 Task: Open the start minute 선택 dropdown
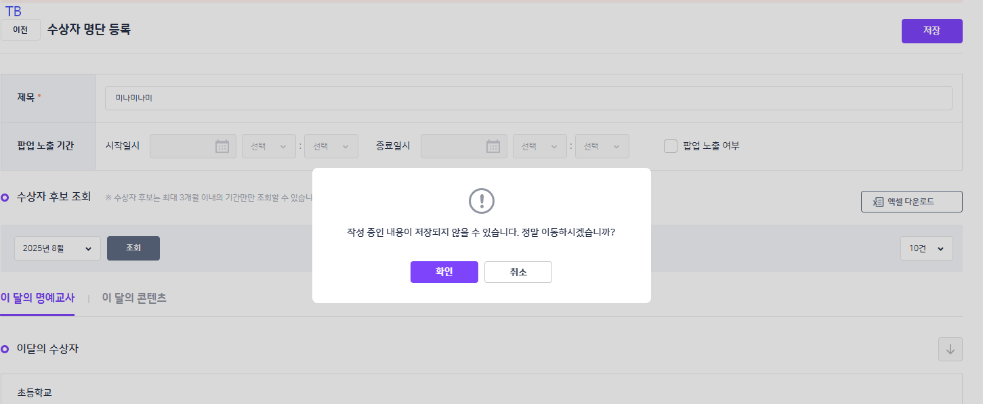(331, 146)
